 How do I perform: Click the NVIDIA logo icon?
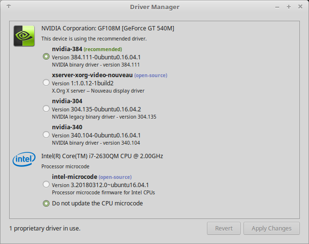tap(24, 36)
